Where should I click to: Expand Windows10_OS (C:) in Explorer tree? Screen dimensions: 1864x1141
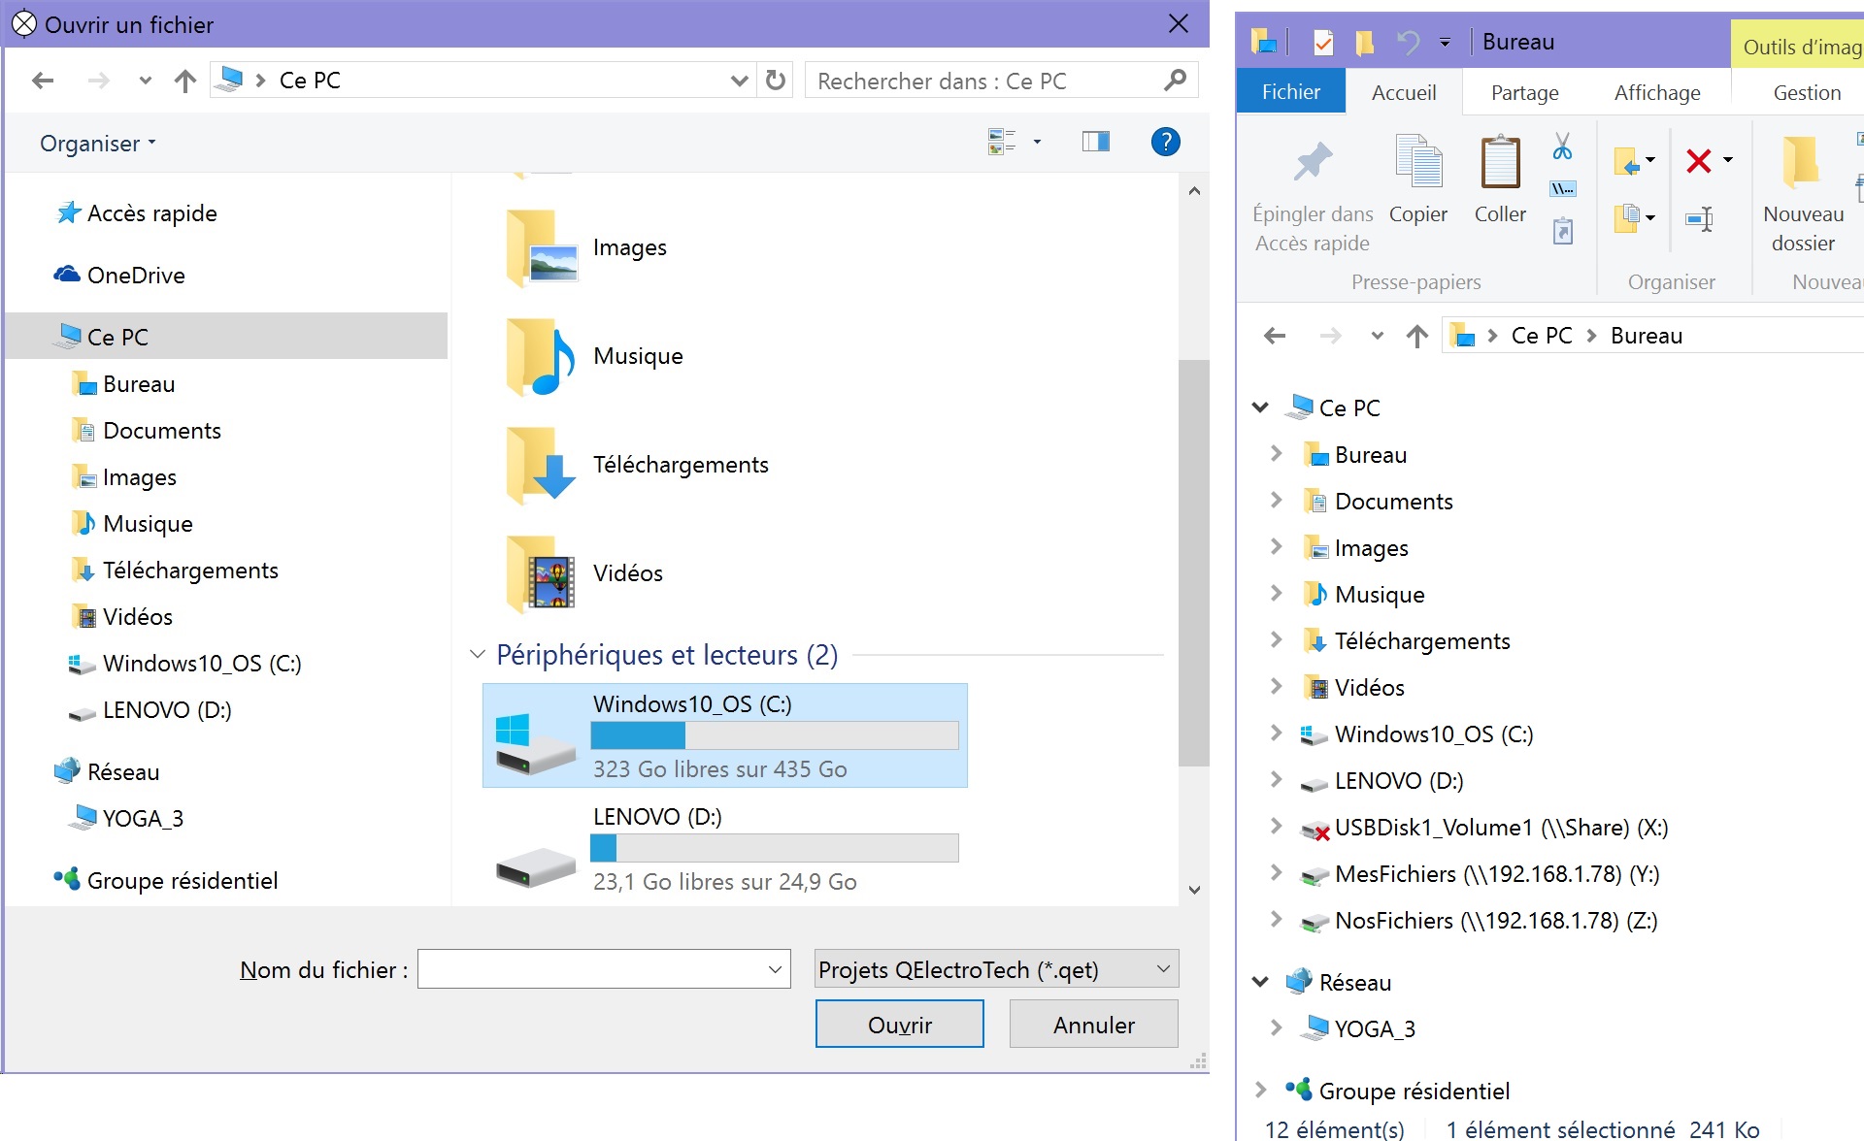[1276, 733]
